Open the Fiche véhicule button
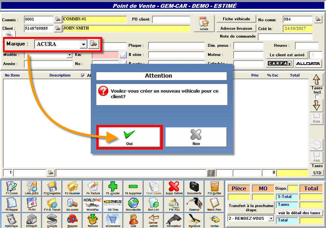This screenshot has height=228, width=326. (237, 19)
